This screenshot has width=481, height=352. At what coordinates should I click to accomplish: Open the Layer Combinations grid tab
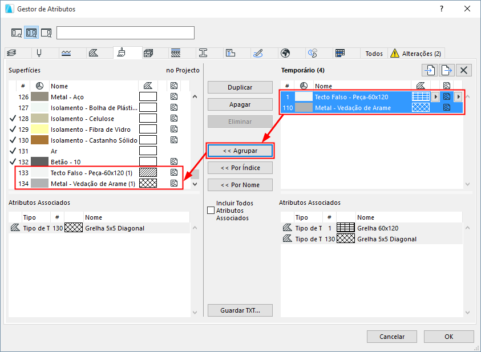pyautogui.click(x=340, y=54)
